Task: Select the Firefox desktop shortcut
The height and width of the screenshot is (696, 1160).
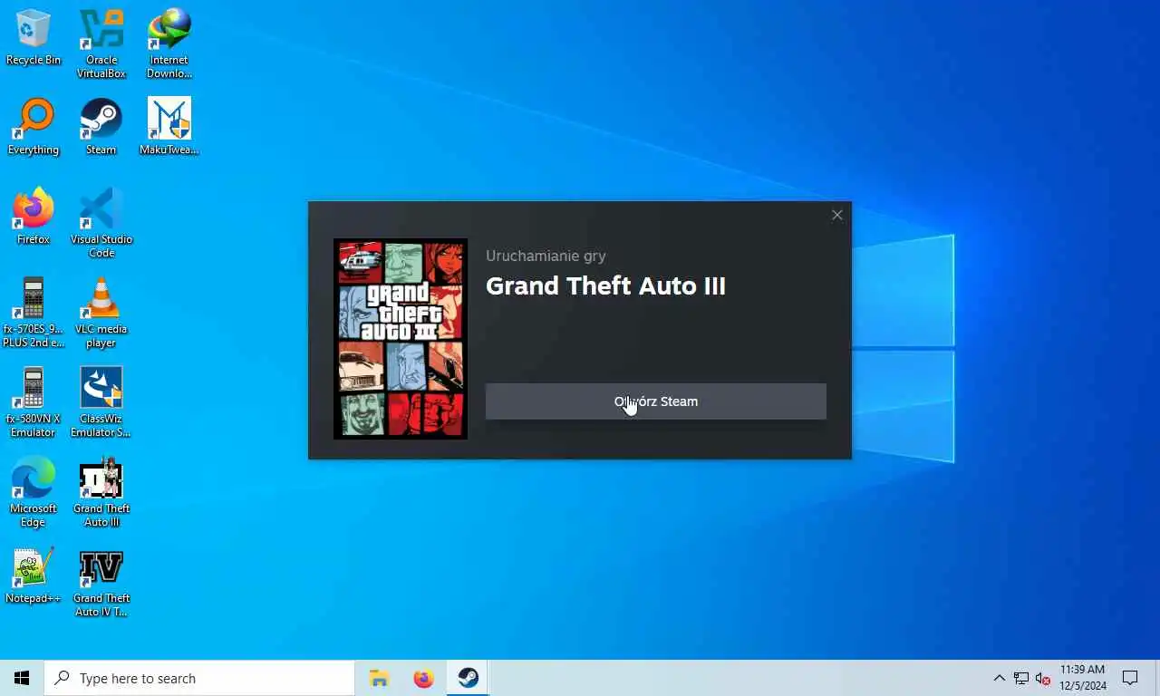Action: [34, 217]
